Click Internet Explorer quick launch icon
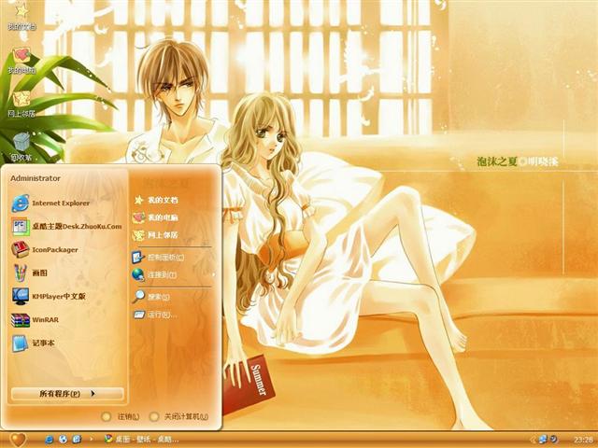Image resolution: width=598 pixels, height=448 pixels. (50, 440)
